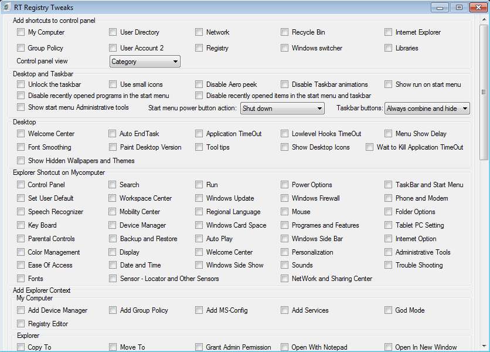The width and height of the screenshot is (490, 352).
Task: Tick the Unlock the taskbar checkbox
Action: [x=21, y=84]
